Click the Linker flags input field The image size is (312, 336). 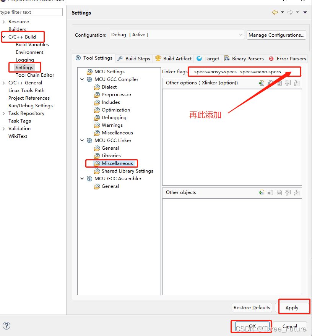click(245, 72)
